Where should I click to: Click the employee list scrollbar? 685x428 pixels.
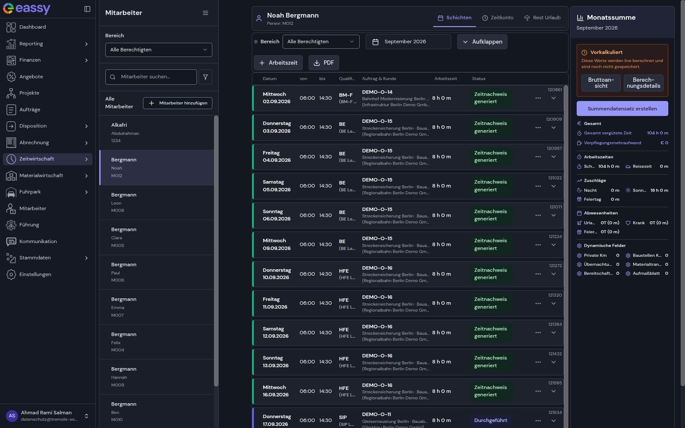[x=216, y=250]
